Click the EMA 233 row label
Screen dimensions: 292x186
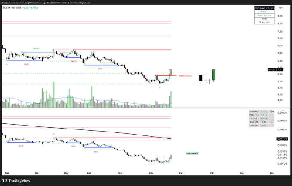coord(254,122)
